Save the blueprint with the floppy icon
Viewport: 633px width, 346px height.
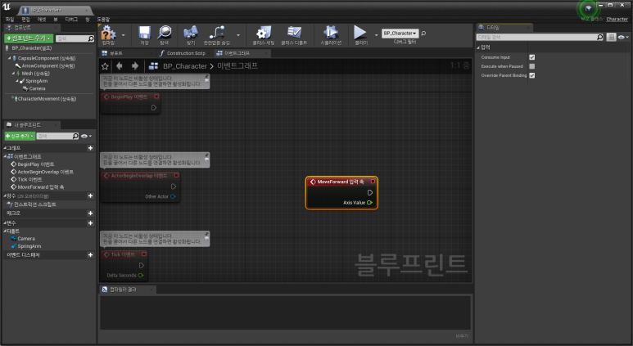(x=144, y=33)
